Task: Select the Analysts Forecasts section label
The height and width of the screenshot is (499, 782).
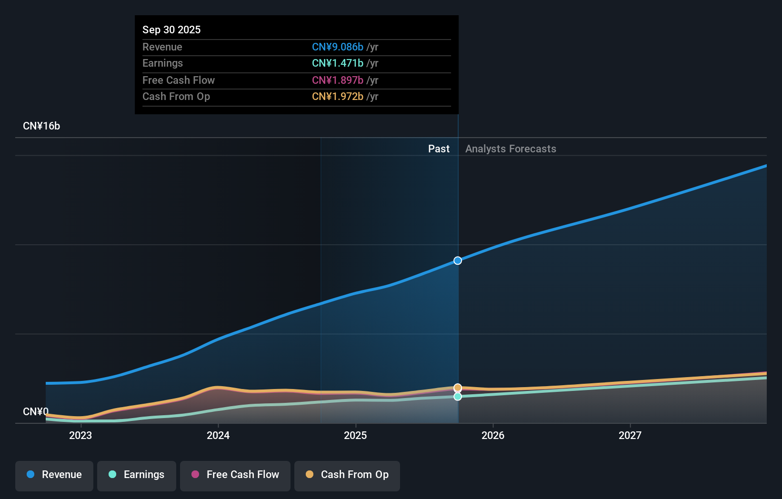Action: (511, 149)
